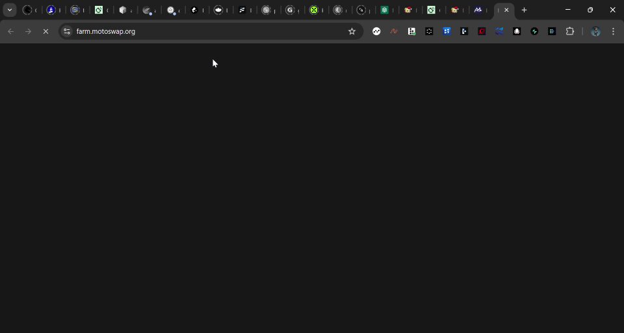
Task: Go forward to next page
Action: click(x=28, y=31)
